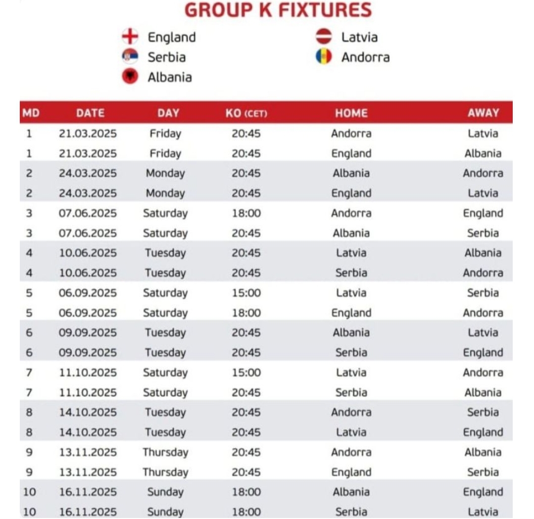
Task: Click the Group K Fixtures title
Action: click(x=278, y=10)
